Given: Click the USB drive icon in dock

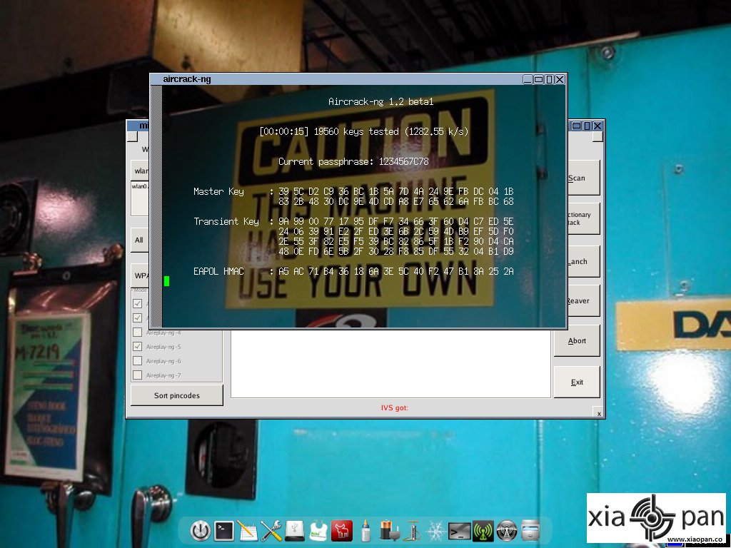Looking at the screenshot, I should 295,531.
